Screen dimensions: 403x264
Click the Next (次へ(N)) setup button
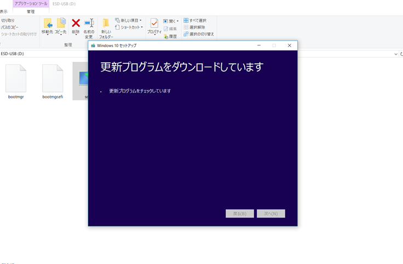pos(271,214)
